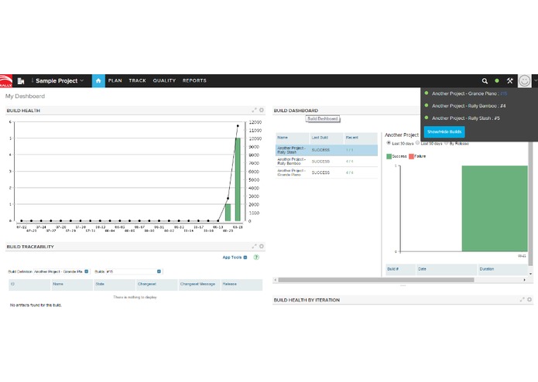Maximize the Build Traceability panel
Viewport: 538px width, 382px height.
(254, 246)
